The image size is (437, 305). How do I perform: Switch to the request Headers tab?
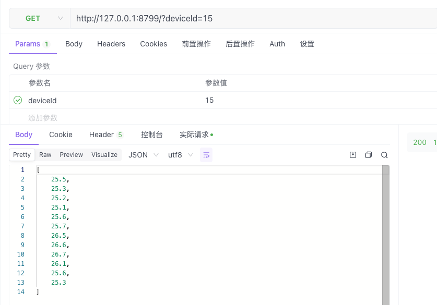[111, 44]
